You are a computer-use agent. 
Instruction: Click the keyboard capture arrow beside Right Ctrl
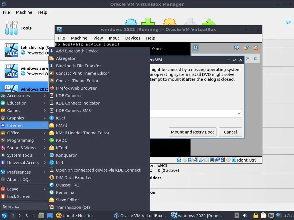234,160
